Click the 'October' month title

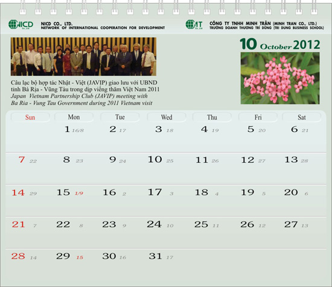pyautogui.click(x=275, y=47)
